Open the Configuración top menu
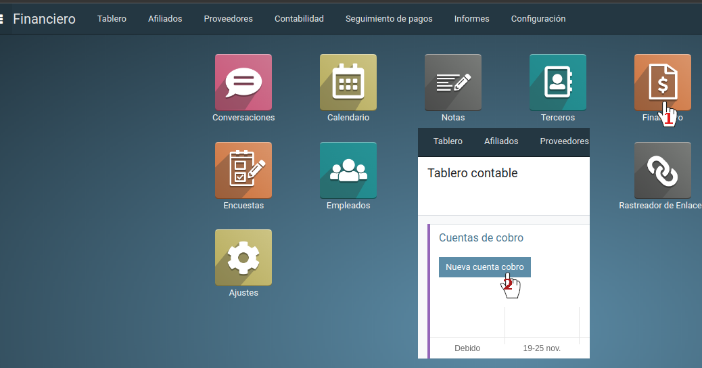This screenshot has width=702, height=368. tap(538, 19)
